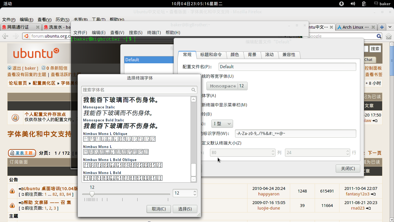The width and height of the screenshot is (394, 222).
Task: Open Firefox's 文件(F) menu
Action: point(9,20)
